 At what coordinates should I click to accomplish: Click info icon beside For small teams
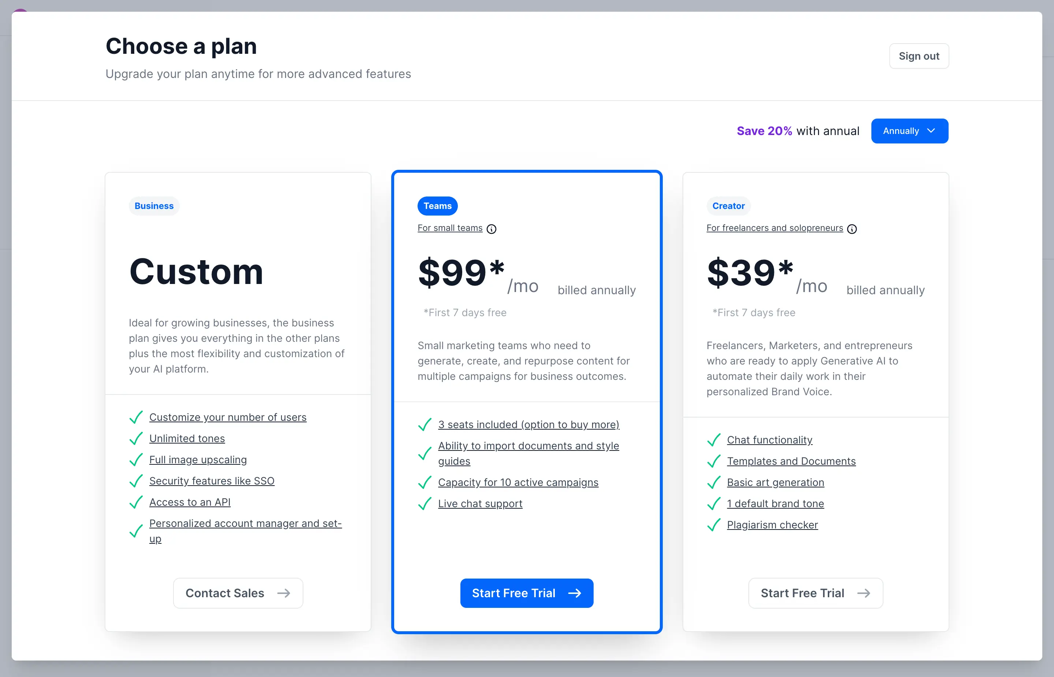pos(492,229)
